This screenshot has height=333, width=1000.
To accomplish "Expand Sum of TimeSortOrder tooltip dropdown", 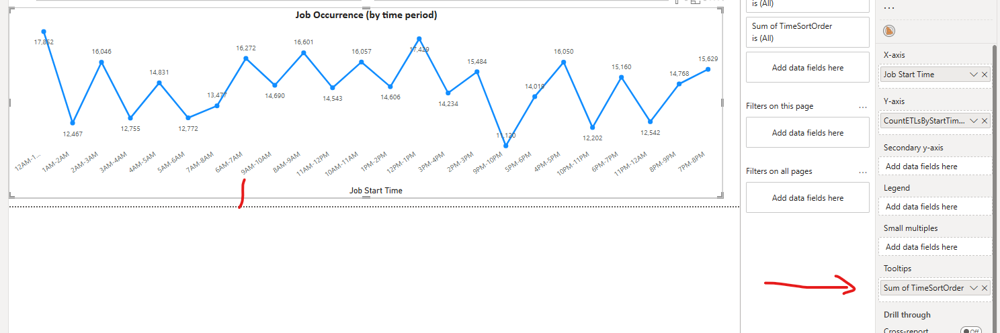I will pyautogui.click(x=974, y=288).
